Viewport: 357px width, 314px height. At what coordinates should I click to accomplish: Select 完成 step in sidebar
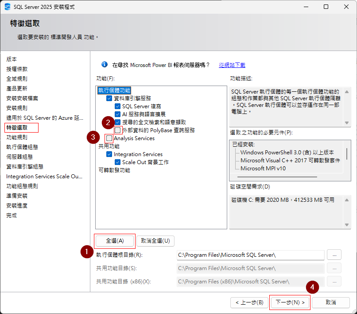point(12,215)
